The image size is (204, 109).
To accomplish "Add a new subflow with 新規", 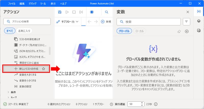I will (x=106, y=22).
